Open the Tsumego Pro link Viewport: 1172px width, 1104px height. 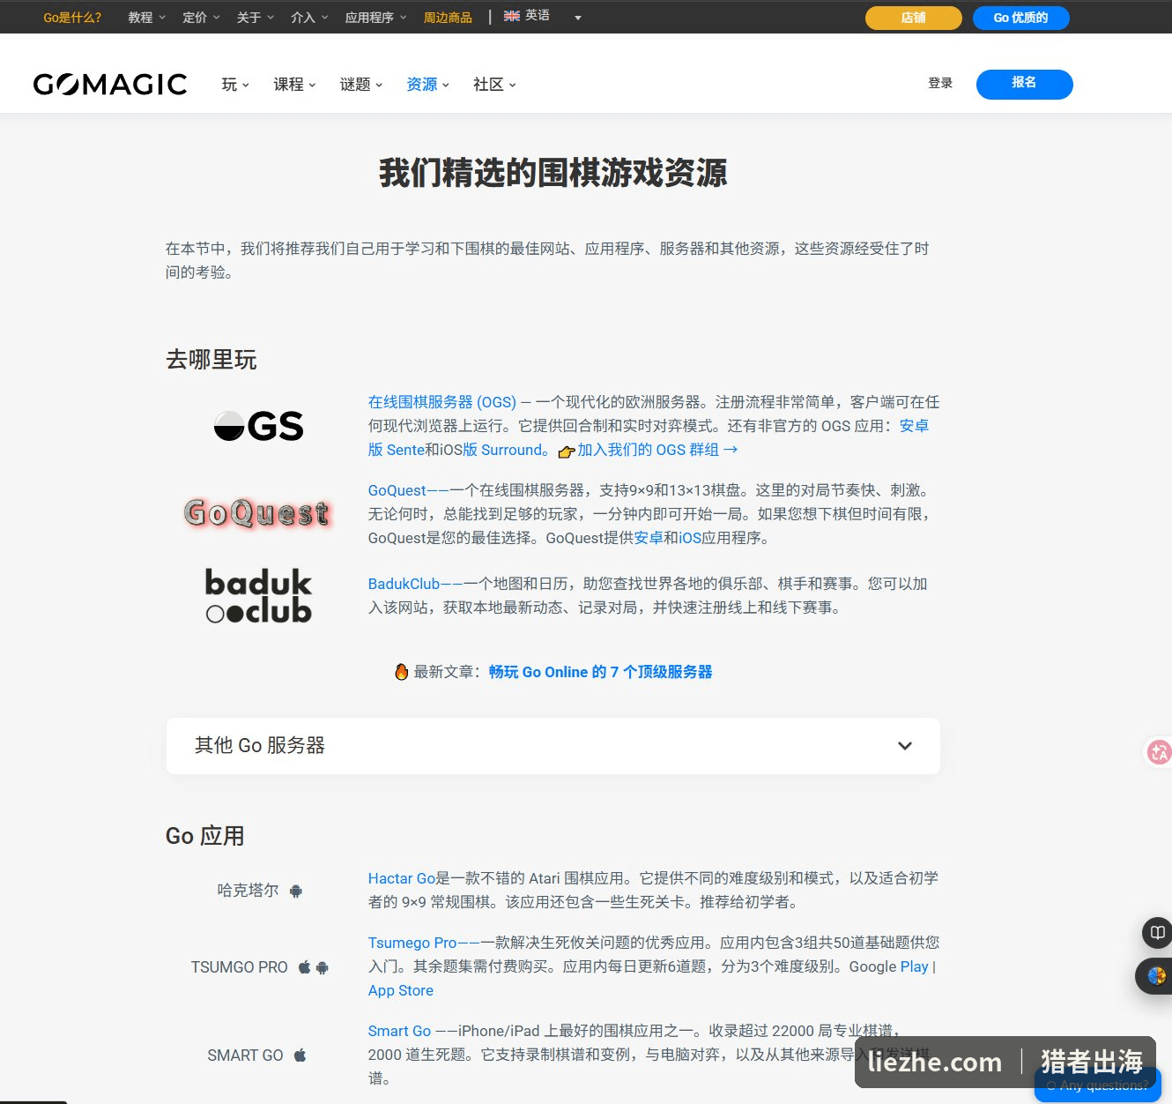pos(412,943)
